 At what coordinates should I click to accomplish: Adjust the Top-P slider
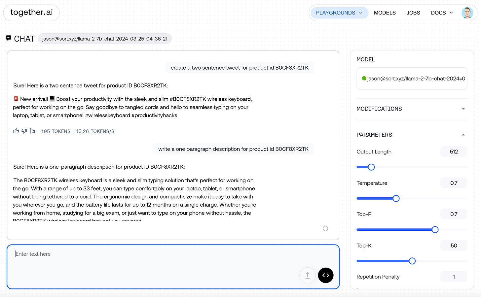(435, 230)
